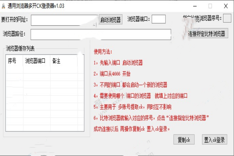Click the 浏览器端口 text box
Viewport: 234px width, 156px height.
pos(158,19)
